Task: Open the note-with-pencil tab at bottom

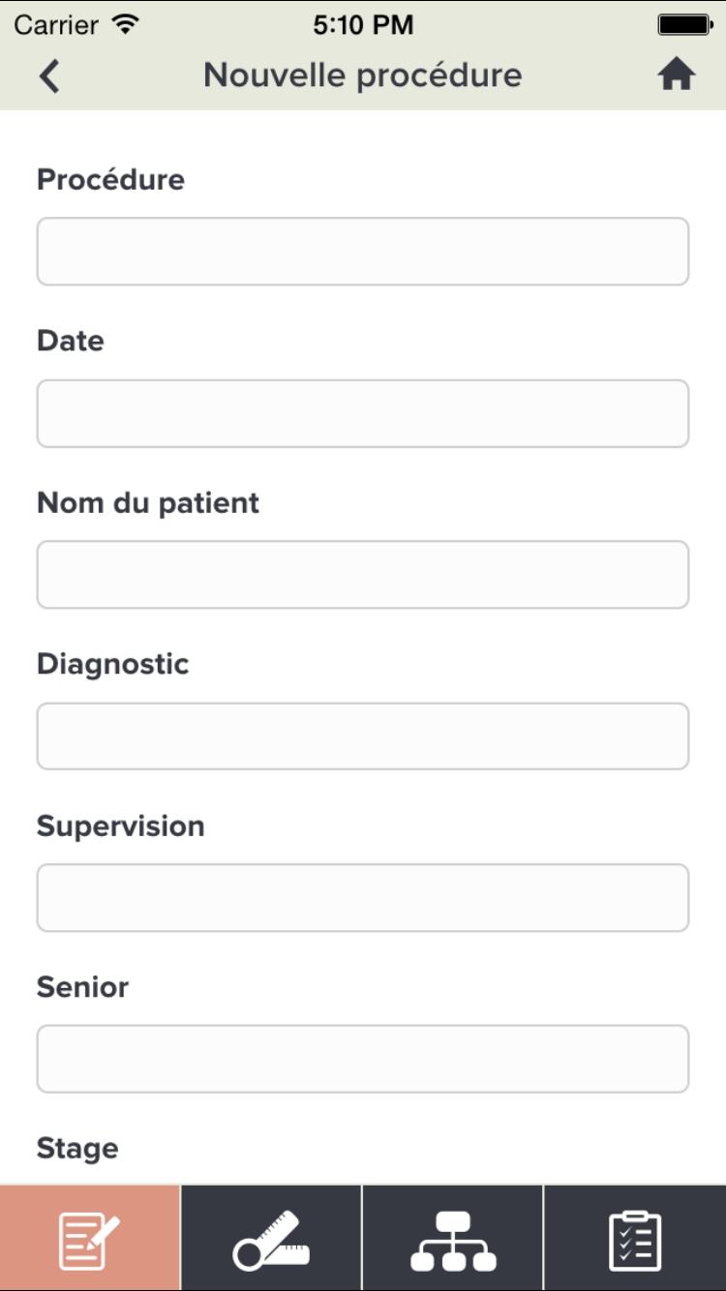Action: (90, 1239)
